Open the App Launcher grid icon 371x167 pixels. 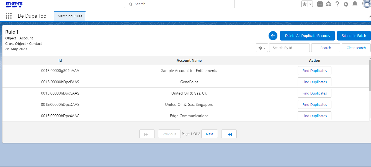[x=9, y=16]
